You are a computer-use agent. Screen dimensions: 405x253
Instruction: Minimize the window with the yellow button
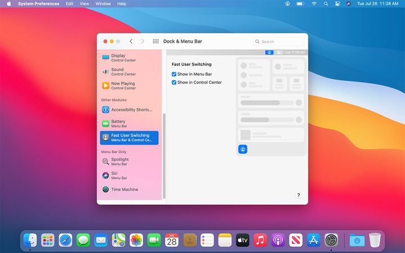(x=111, y=41)
